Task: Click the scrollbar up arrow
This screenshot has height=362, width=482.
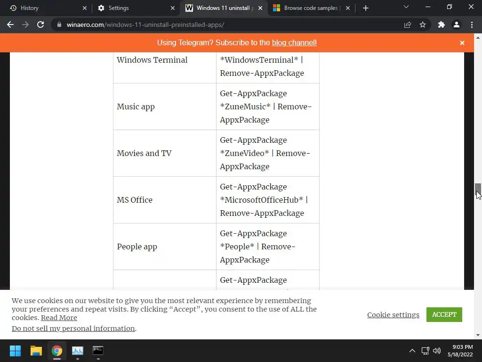Action: [x=478, y=38]
